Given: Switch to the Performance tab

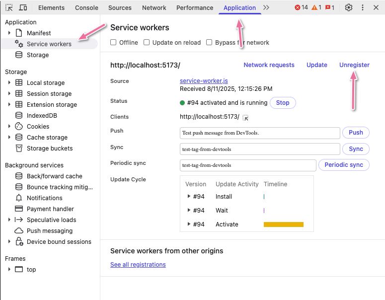Looking at the screenshot, I should [x=195, y=7].
